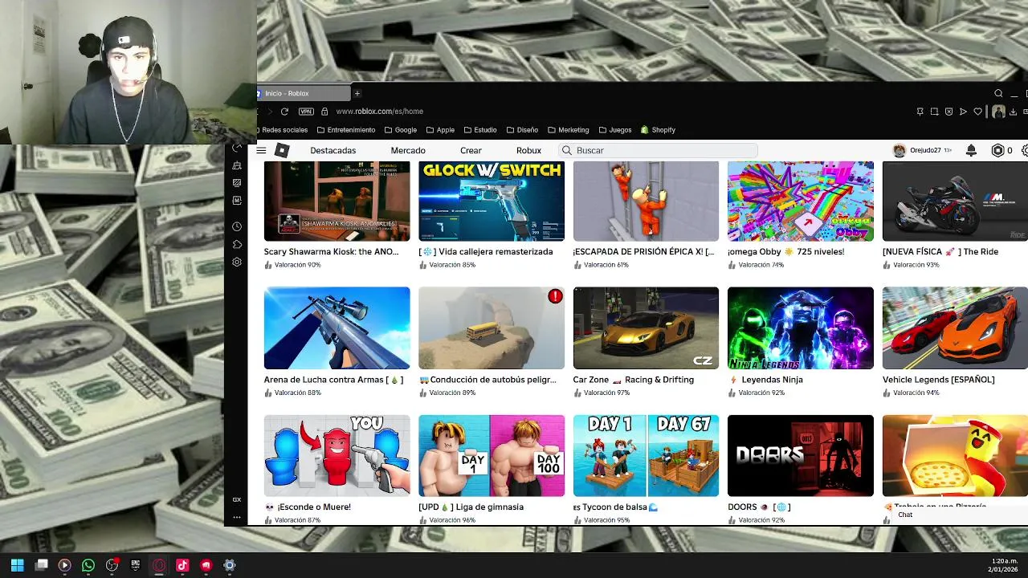The height and width of the screenshot is (578, 1028).
Task: Click the red alert badge on bus game
Action: 555,296
